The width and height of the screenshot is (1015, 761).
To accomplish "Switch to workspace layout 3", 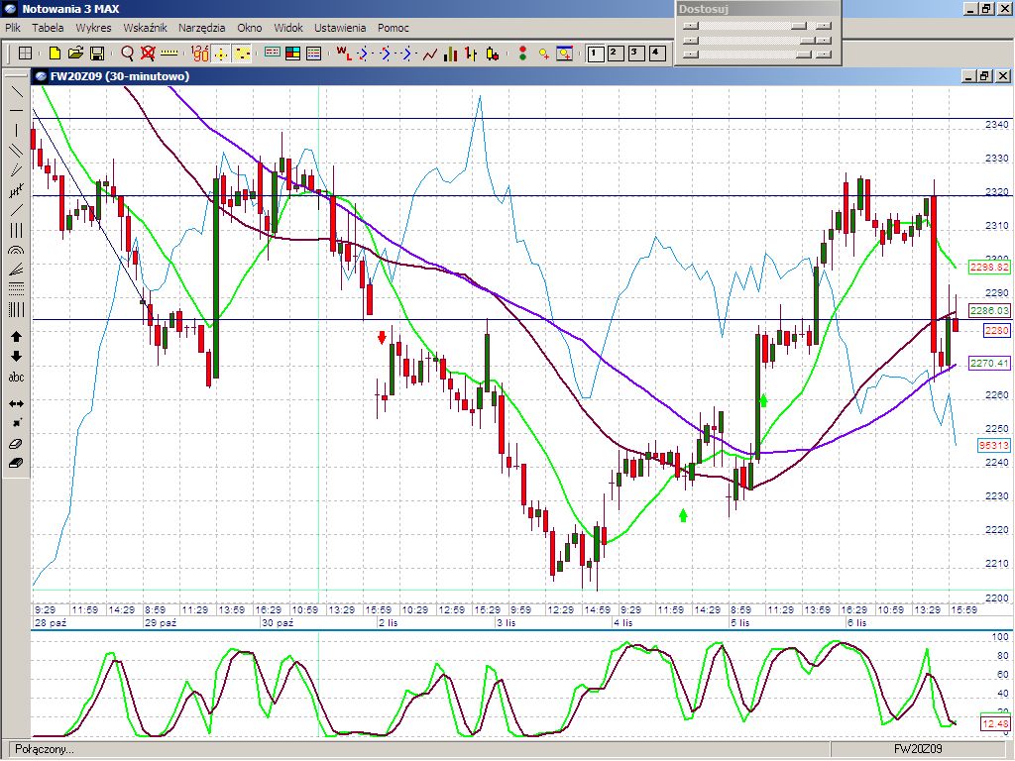I will tap(635, 53).
